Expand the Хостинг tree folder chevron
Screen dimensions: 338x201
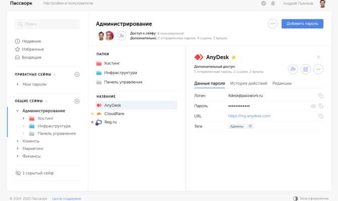click(x=24, y=118)
